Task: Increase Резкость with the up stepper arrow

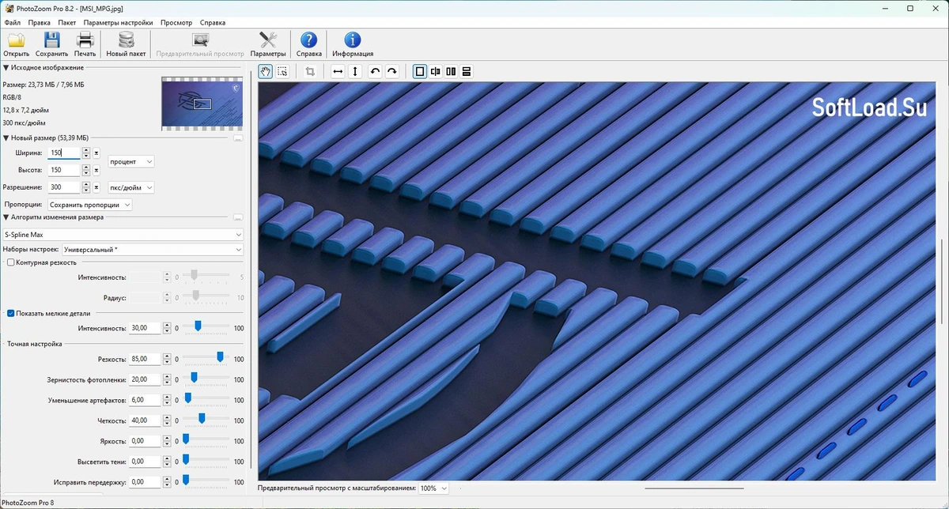Action: (167, 356)
